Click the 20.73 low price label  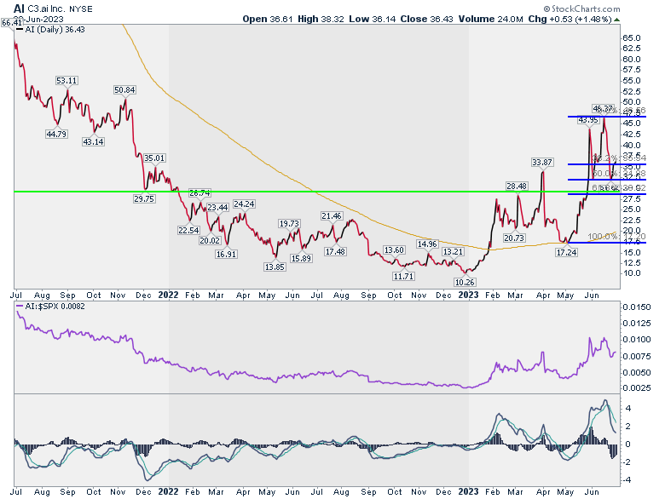click(514, 238)
